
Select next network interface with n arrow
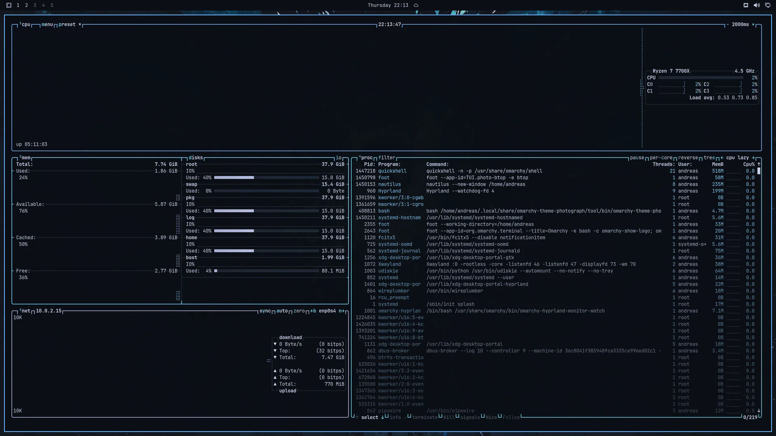342,311
